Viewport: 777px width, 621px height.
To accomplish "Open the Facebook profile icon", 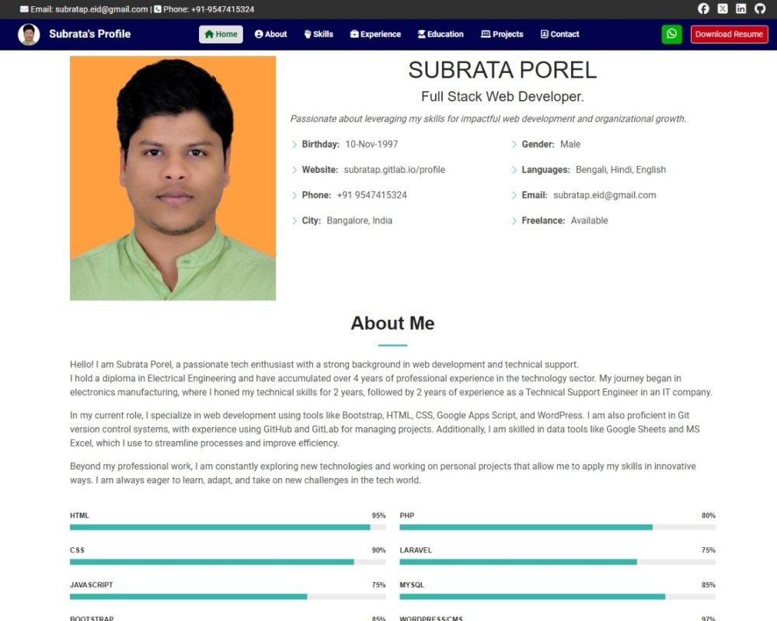I will pyautogui.click(x=703, y=9).
